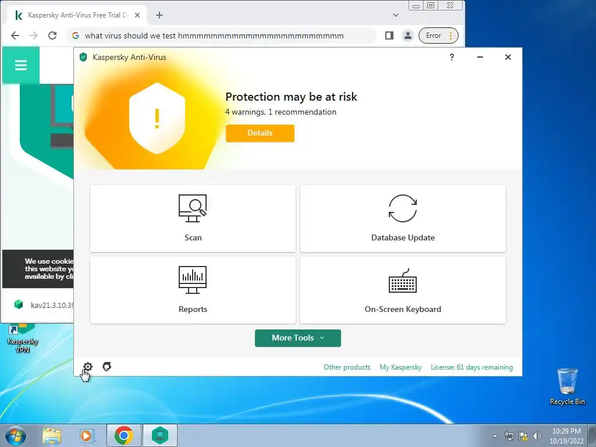Select the Kaspersky Anti-Virus Free Trial tab
596x447 pixels.
click(x=77, y=15)
